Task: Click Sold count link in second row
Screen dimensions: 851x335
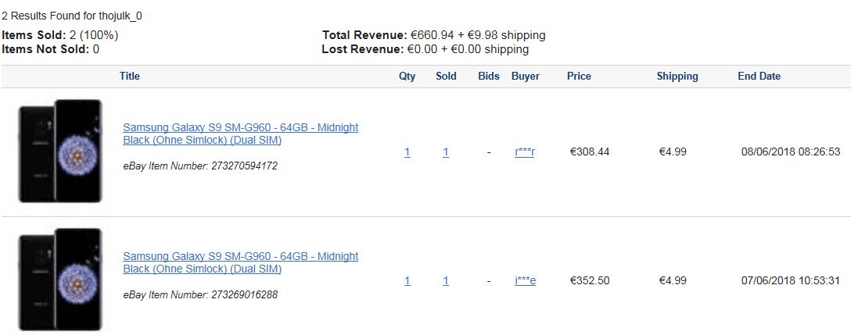Action: tap(446, 281)
